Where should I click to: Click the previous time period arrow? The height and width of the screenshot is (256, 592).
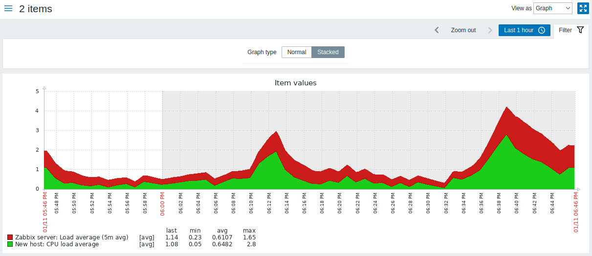point(437,30)
